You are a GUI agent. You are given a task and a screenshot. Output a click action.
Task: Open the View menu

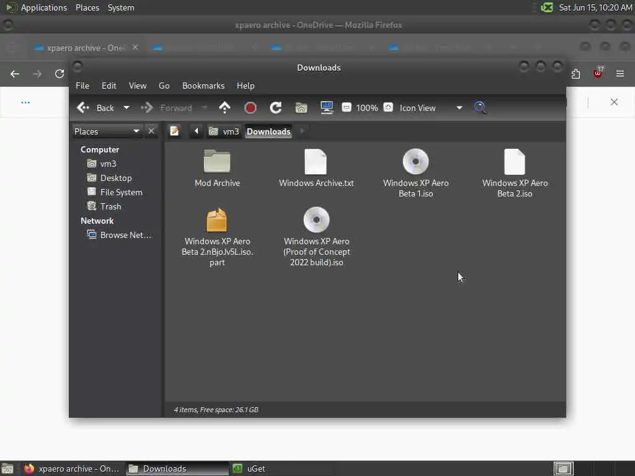click(x=138, y=86)
